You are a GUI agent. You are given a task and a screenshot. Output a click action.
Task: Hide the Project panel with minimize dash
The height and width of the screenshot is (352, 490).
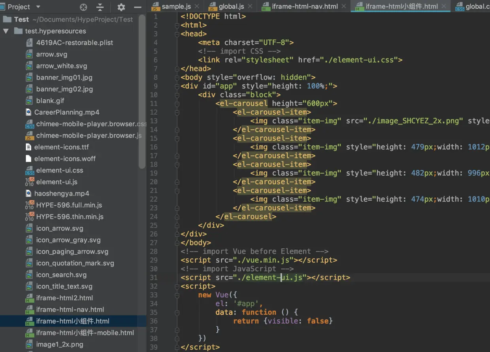[138, 7]
